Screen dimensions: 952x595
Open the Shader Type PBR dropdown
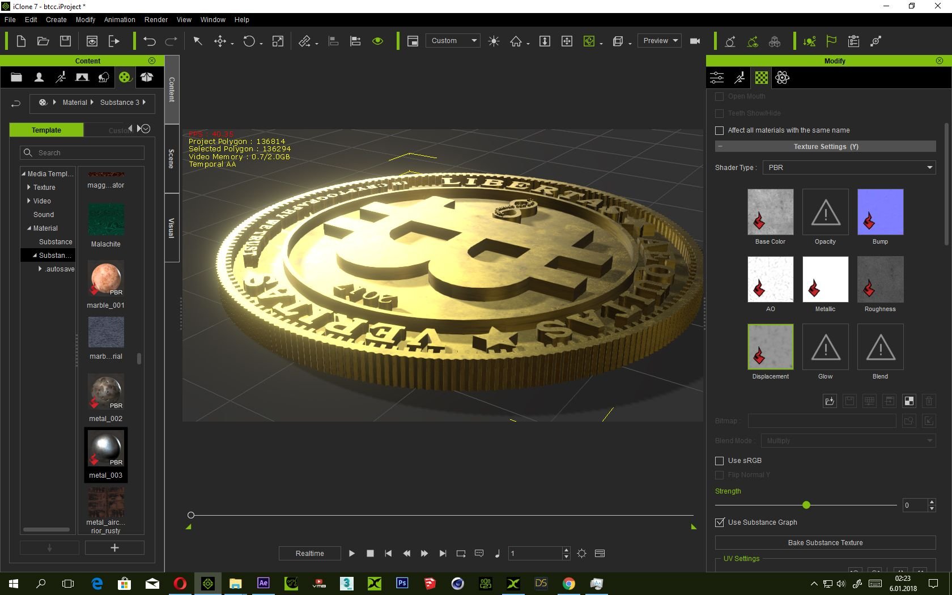[x=849, y=168]
